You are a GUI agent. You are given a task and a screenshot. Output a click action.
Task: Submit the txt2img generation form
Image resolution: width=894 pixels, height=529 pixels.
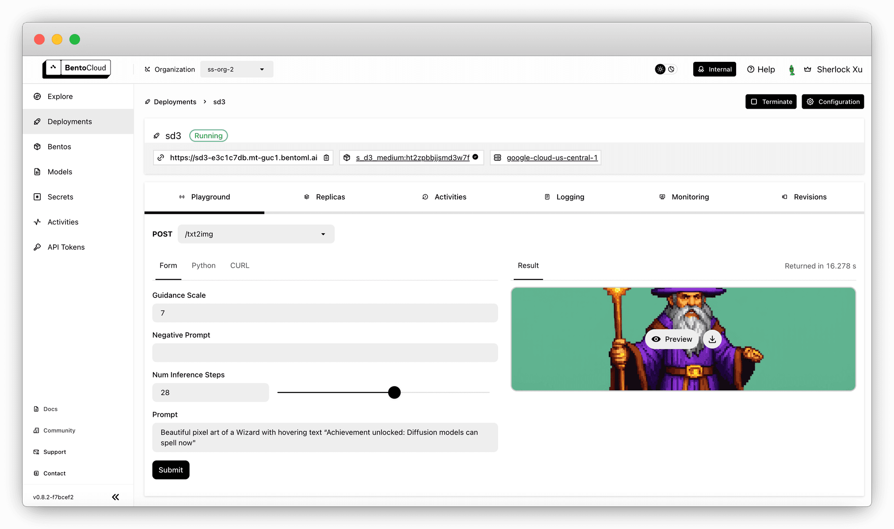[x=170, y=469]
